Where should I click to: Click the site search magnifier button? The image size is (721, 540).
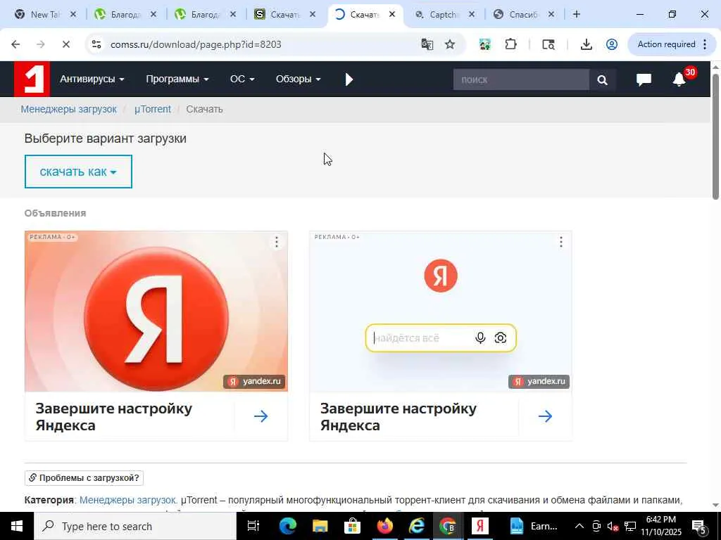coord(603,80)
